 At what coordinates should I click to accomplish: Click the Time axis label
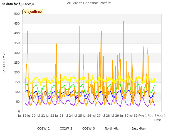click(157, 120)
